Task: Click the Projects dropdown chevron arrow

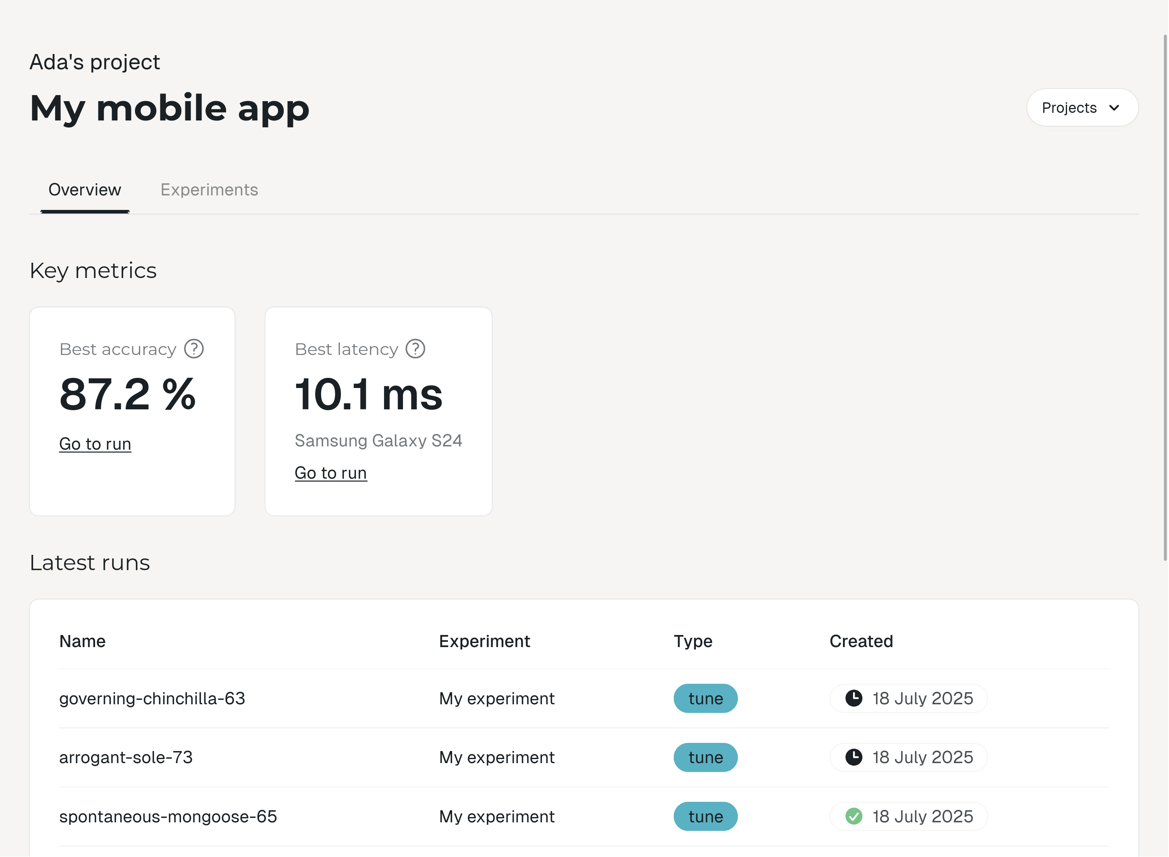Action: [x=1114, y=108]
